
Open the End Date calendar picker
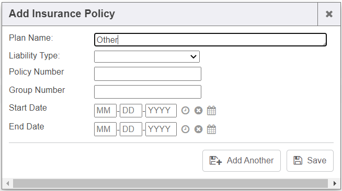pyautogui.click(x=211, y=129)
